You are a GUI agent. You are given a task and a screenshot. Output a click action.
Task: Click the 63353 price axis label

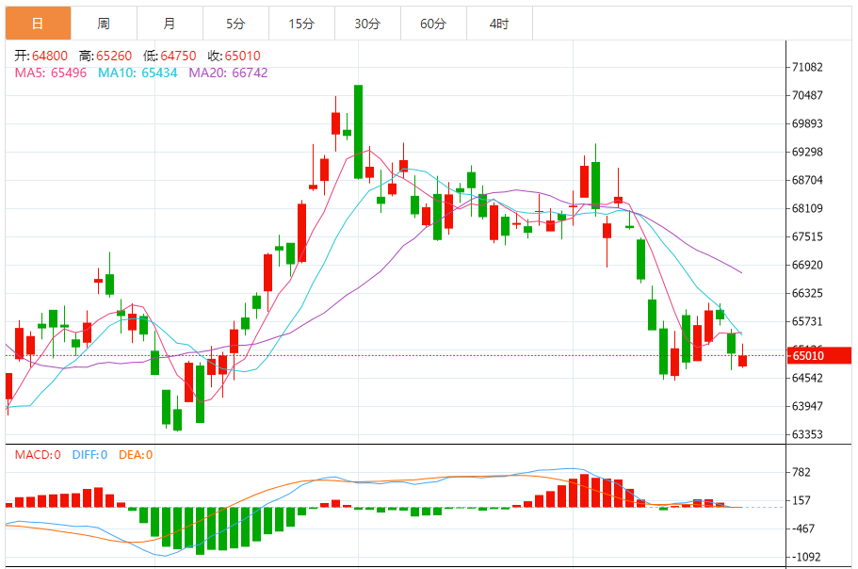point(808,434)
